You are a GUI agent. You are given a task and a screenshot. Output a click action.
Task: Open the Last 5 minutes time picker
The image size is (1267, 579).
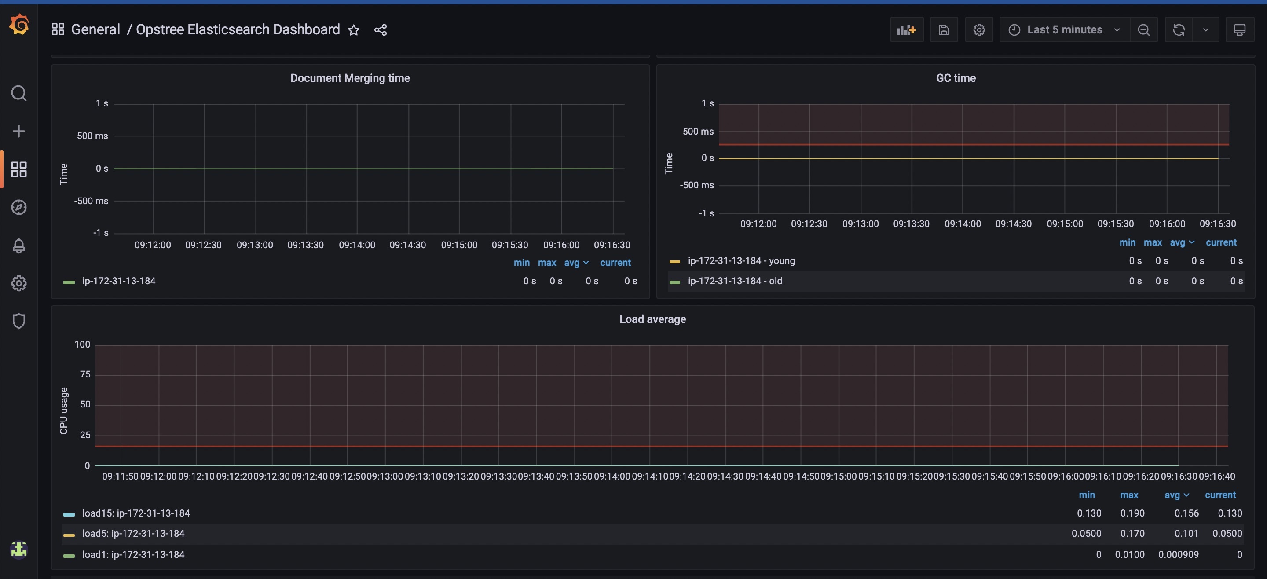[x=1064, y=30]
